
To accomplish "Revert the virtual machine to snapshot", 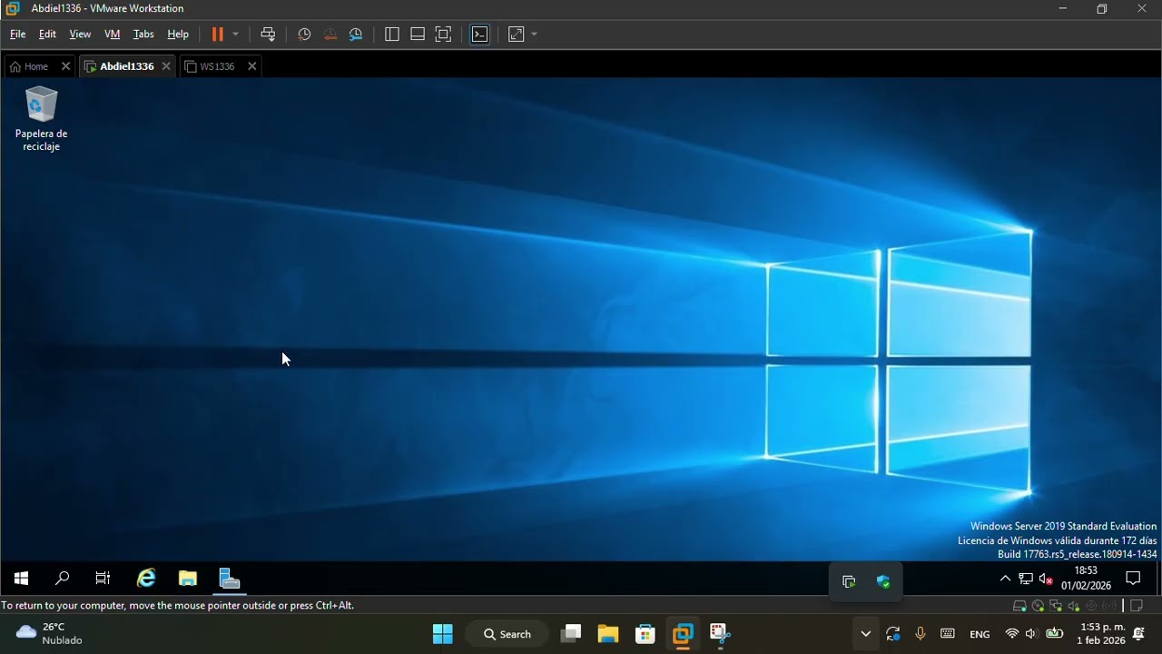I will (330, 35).
